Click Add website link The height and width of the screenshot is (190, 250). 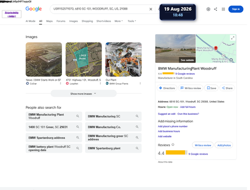[x=164, y=136]
